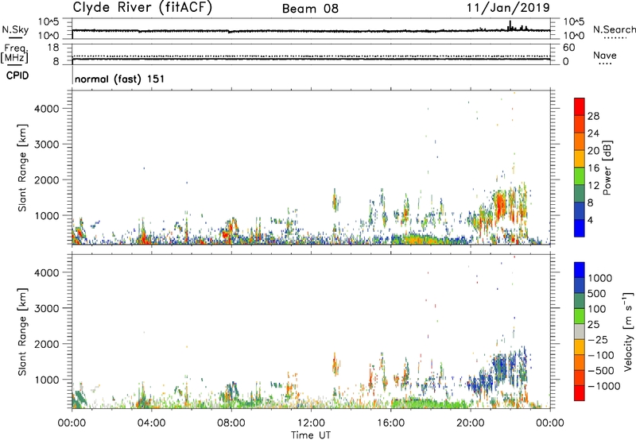Viewport: 636px width, 440px height.
Task: Click the 'Power [dB]' colorbar title
Action: tap(607, 168)
